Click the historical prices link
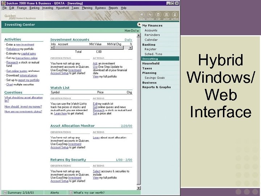 (x=28, y=75)
